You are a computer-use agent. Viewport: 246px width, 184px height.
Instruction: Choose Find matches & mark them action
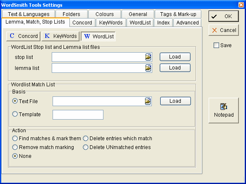15,138
